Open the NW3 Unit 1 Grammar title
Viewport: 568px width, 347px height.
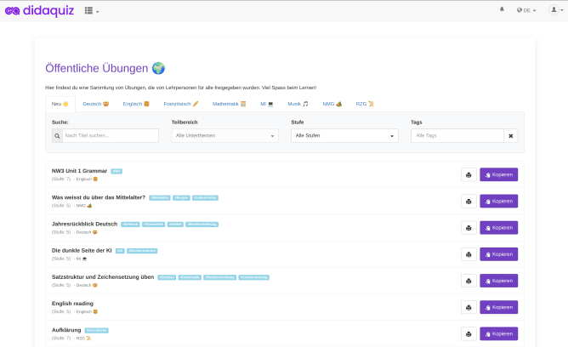point(79,171)
